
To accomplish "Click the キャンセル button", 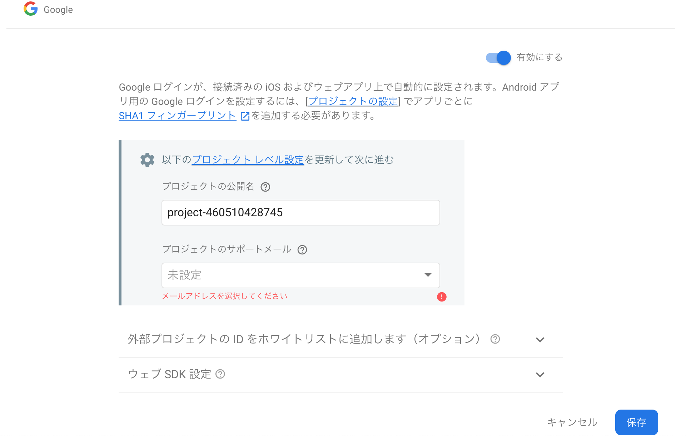I will [572, 422].
